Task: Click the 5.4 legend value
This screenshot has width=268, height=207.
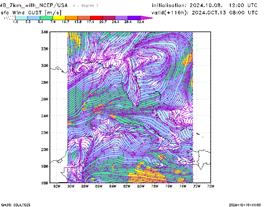Action: [40, 22]
